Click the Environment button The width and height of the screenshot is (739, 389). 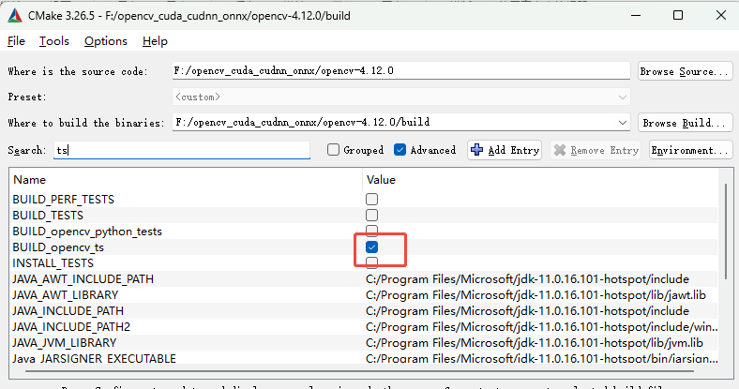(690, 150)
